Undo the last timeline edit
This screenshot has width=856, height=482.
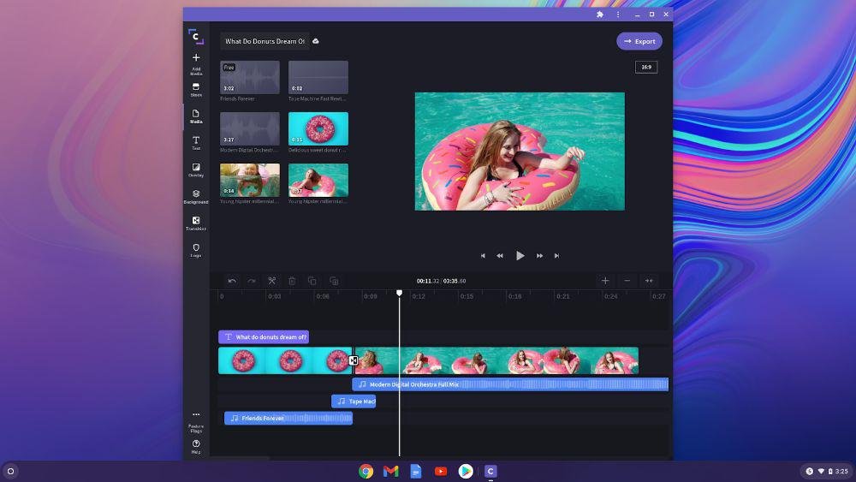coord(232,281)
